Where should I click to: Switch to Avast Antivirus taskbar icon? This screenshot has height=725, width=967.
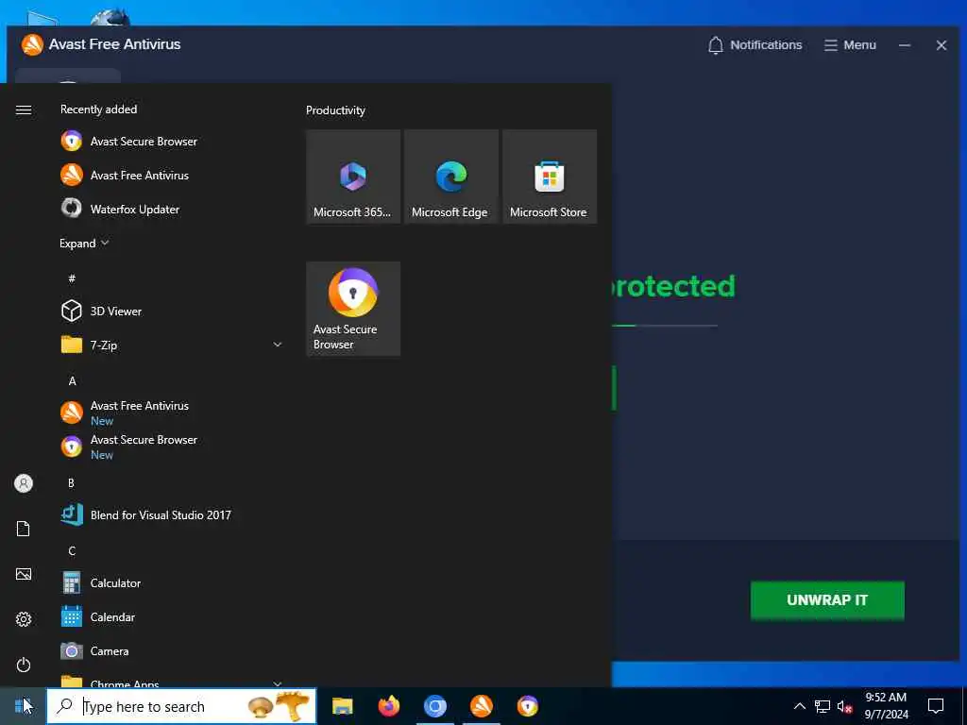point(481,706)
